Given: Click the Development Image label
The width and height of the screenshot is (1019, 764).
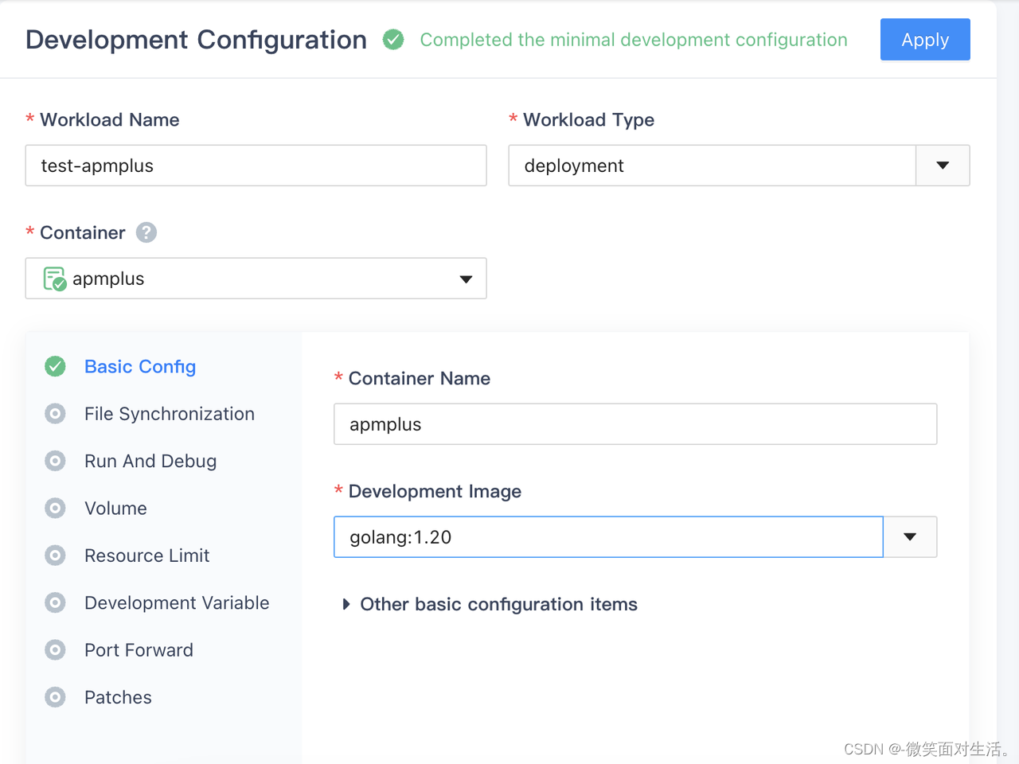Looking at the screenshot, I should click(435, 491).
